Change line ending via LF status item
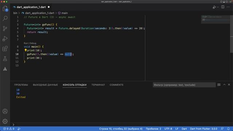The height and width of the screenshot is (131, 233). 177,129
